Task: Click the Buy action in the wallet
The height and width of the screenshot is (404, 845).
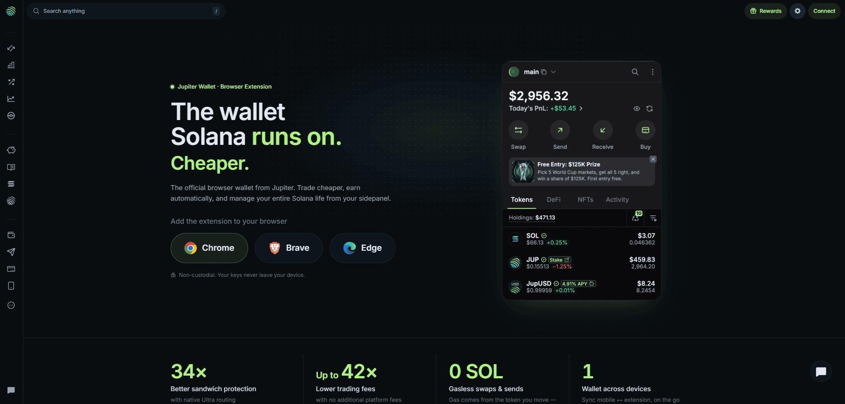Action: [646, 135]
